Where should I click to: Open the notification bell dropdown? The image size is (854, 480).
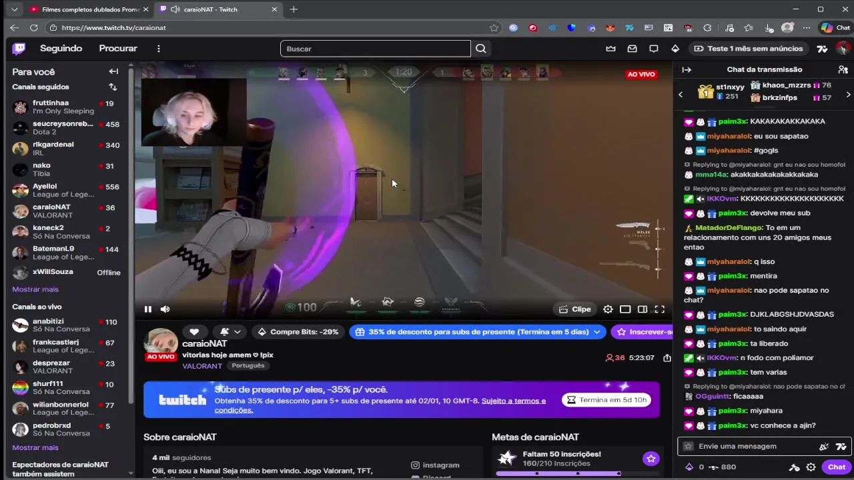(230, 332)
